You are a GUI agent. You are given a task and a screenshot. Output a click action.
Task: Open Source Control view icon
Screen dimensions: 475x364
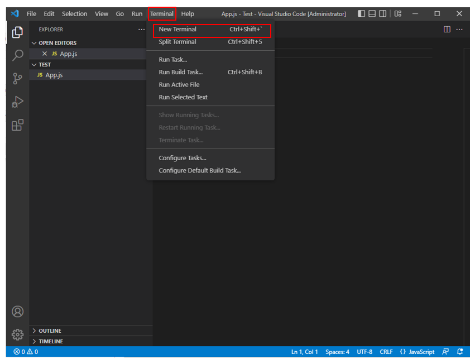pos(17,79)
